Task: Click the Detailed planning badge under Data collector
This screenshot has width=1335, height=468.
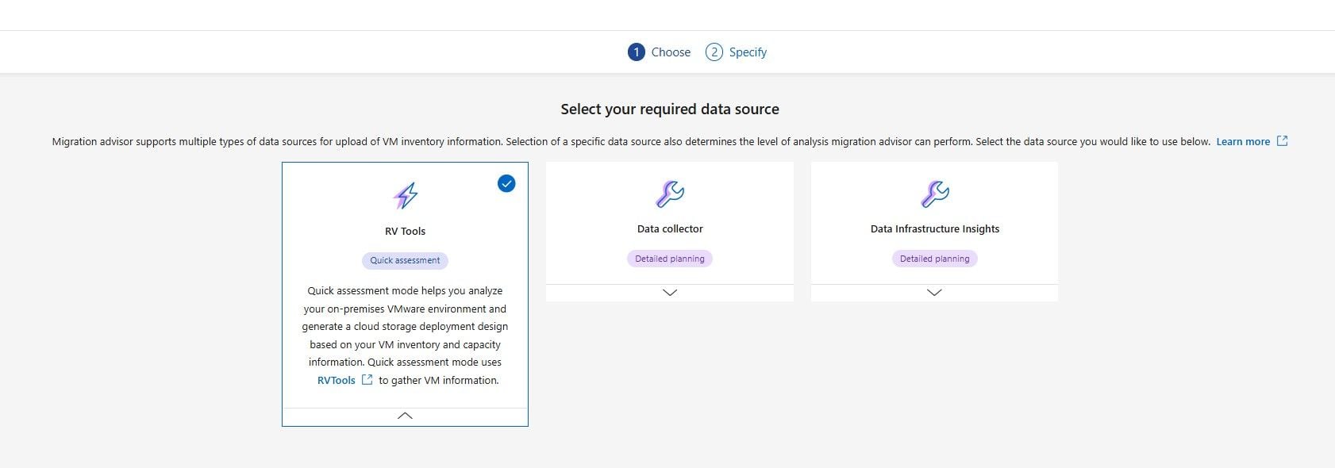Action: click(670, 259)
